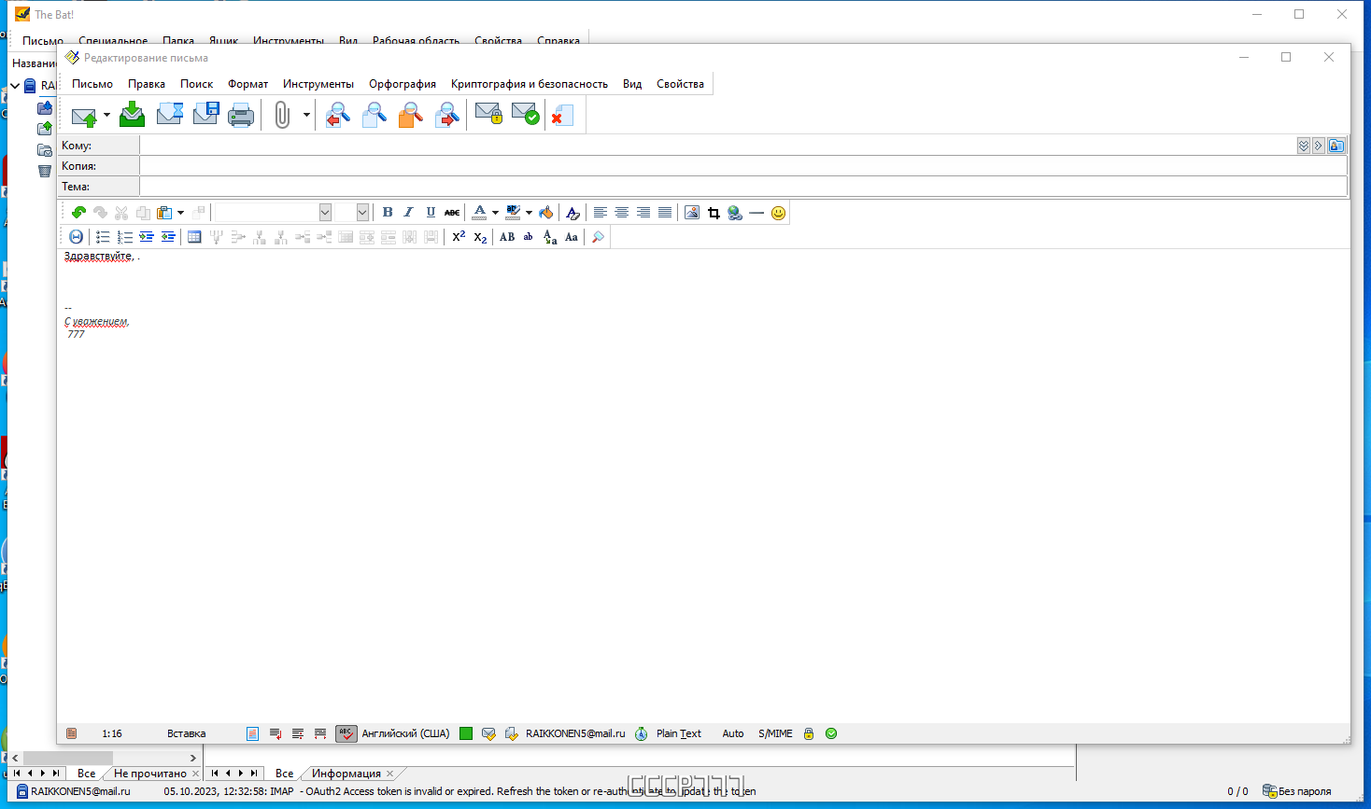The width and height of the screenshot is (1371, 809).
Task: Toggle Bold formatting
Action: 388,213
